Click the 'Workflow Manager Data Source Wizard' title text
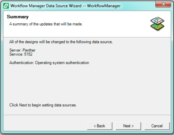 pos(46,6)
